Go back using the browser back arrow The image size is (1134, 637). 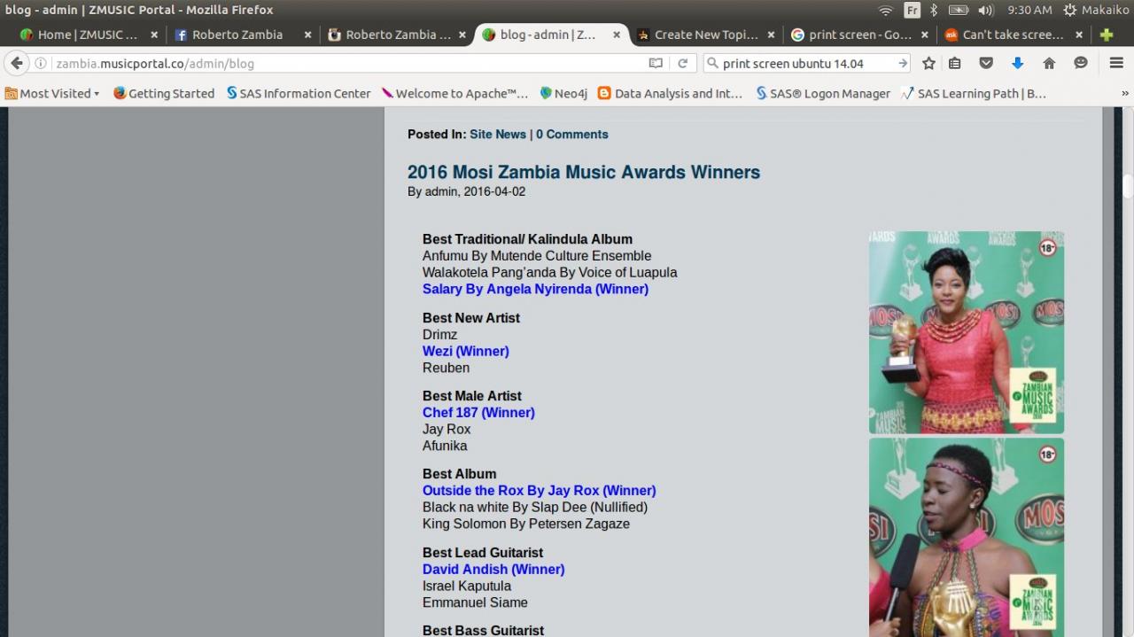pos(17,63)
